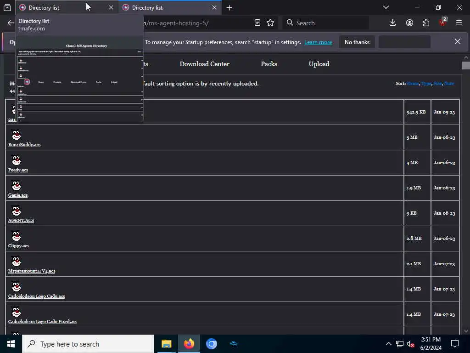This screenshot has height=353, width=470.
Task: Open File Explorer from taskbar
Action: (x=166, y=344)
